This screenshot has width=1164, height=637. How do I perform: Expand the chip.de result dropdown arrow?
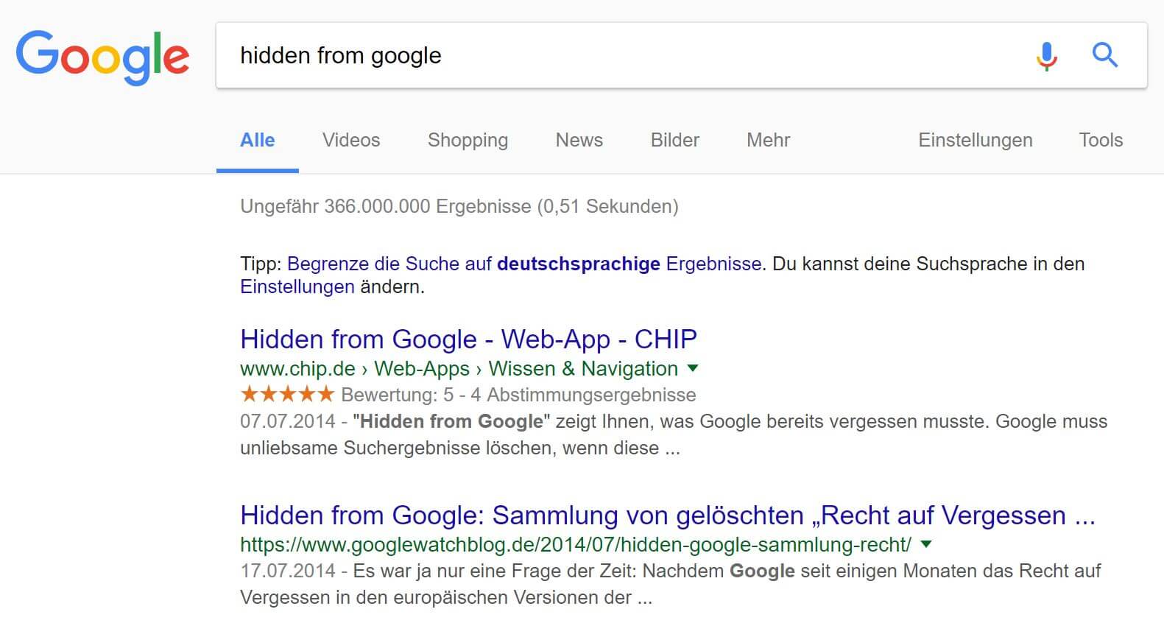692,368
